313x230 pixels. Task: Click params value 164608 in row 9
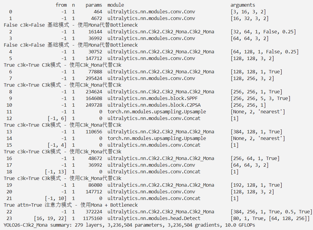pyautogui.click(x=94, y=98)
